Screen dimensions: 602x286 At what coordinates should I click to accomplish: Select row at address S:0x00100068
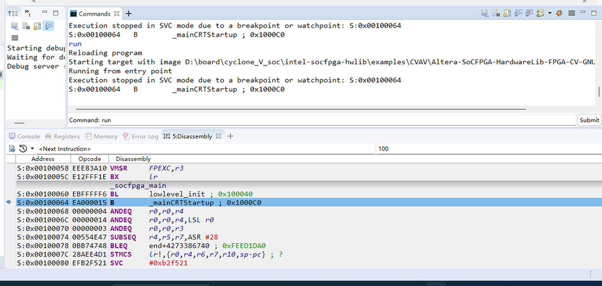(x=309, y=211)
